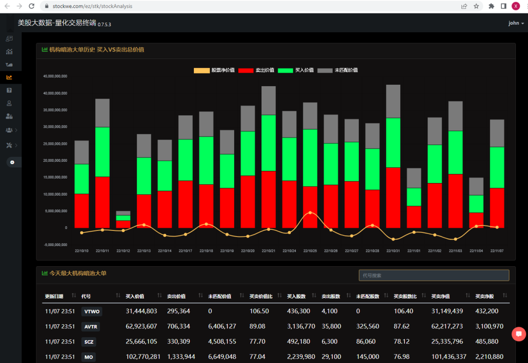Click the 22/10/12 smallest bar
This screenshot has height=363, width=528.
pos(123,220)
